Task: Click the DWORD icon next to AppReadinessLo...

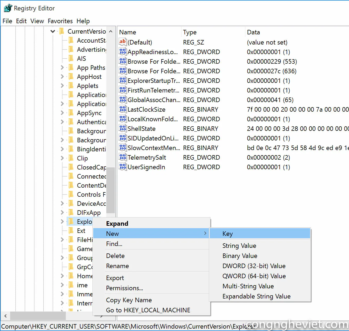Action: 123,51
